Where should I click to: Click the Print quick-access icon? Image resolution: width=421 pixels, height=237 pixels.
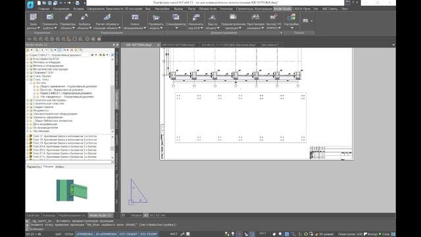(78, 3)
